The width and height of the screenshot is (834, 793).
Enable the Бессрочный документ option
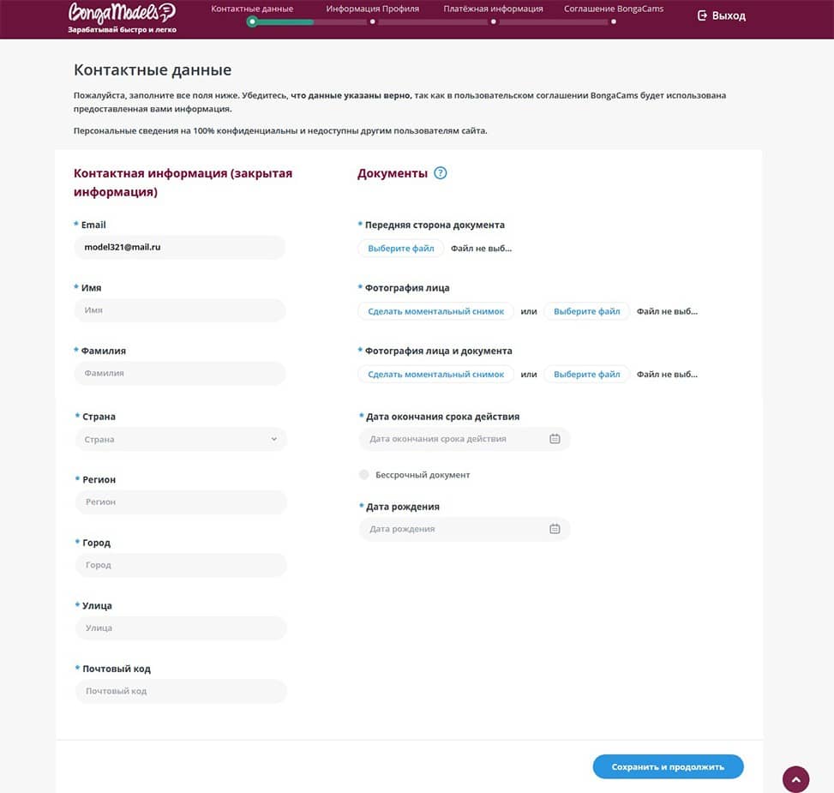[x=364, y=475]
